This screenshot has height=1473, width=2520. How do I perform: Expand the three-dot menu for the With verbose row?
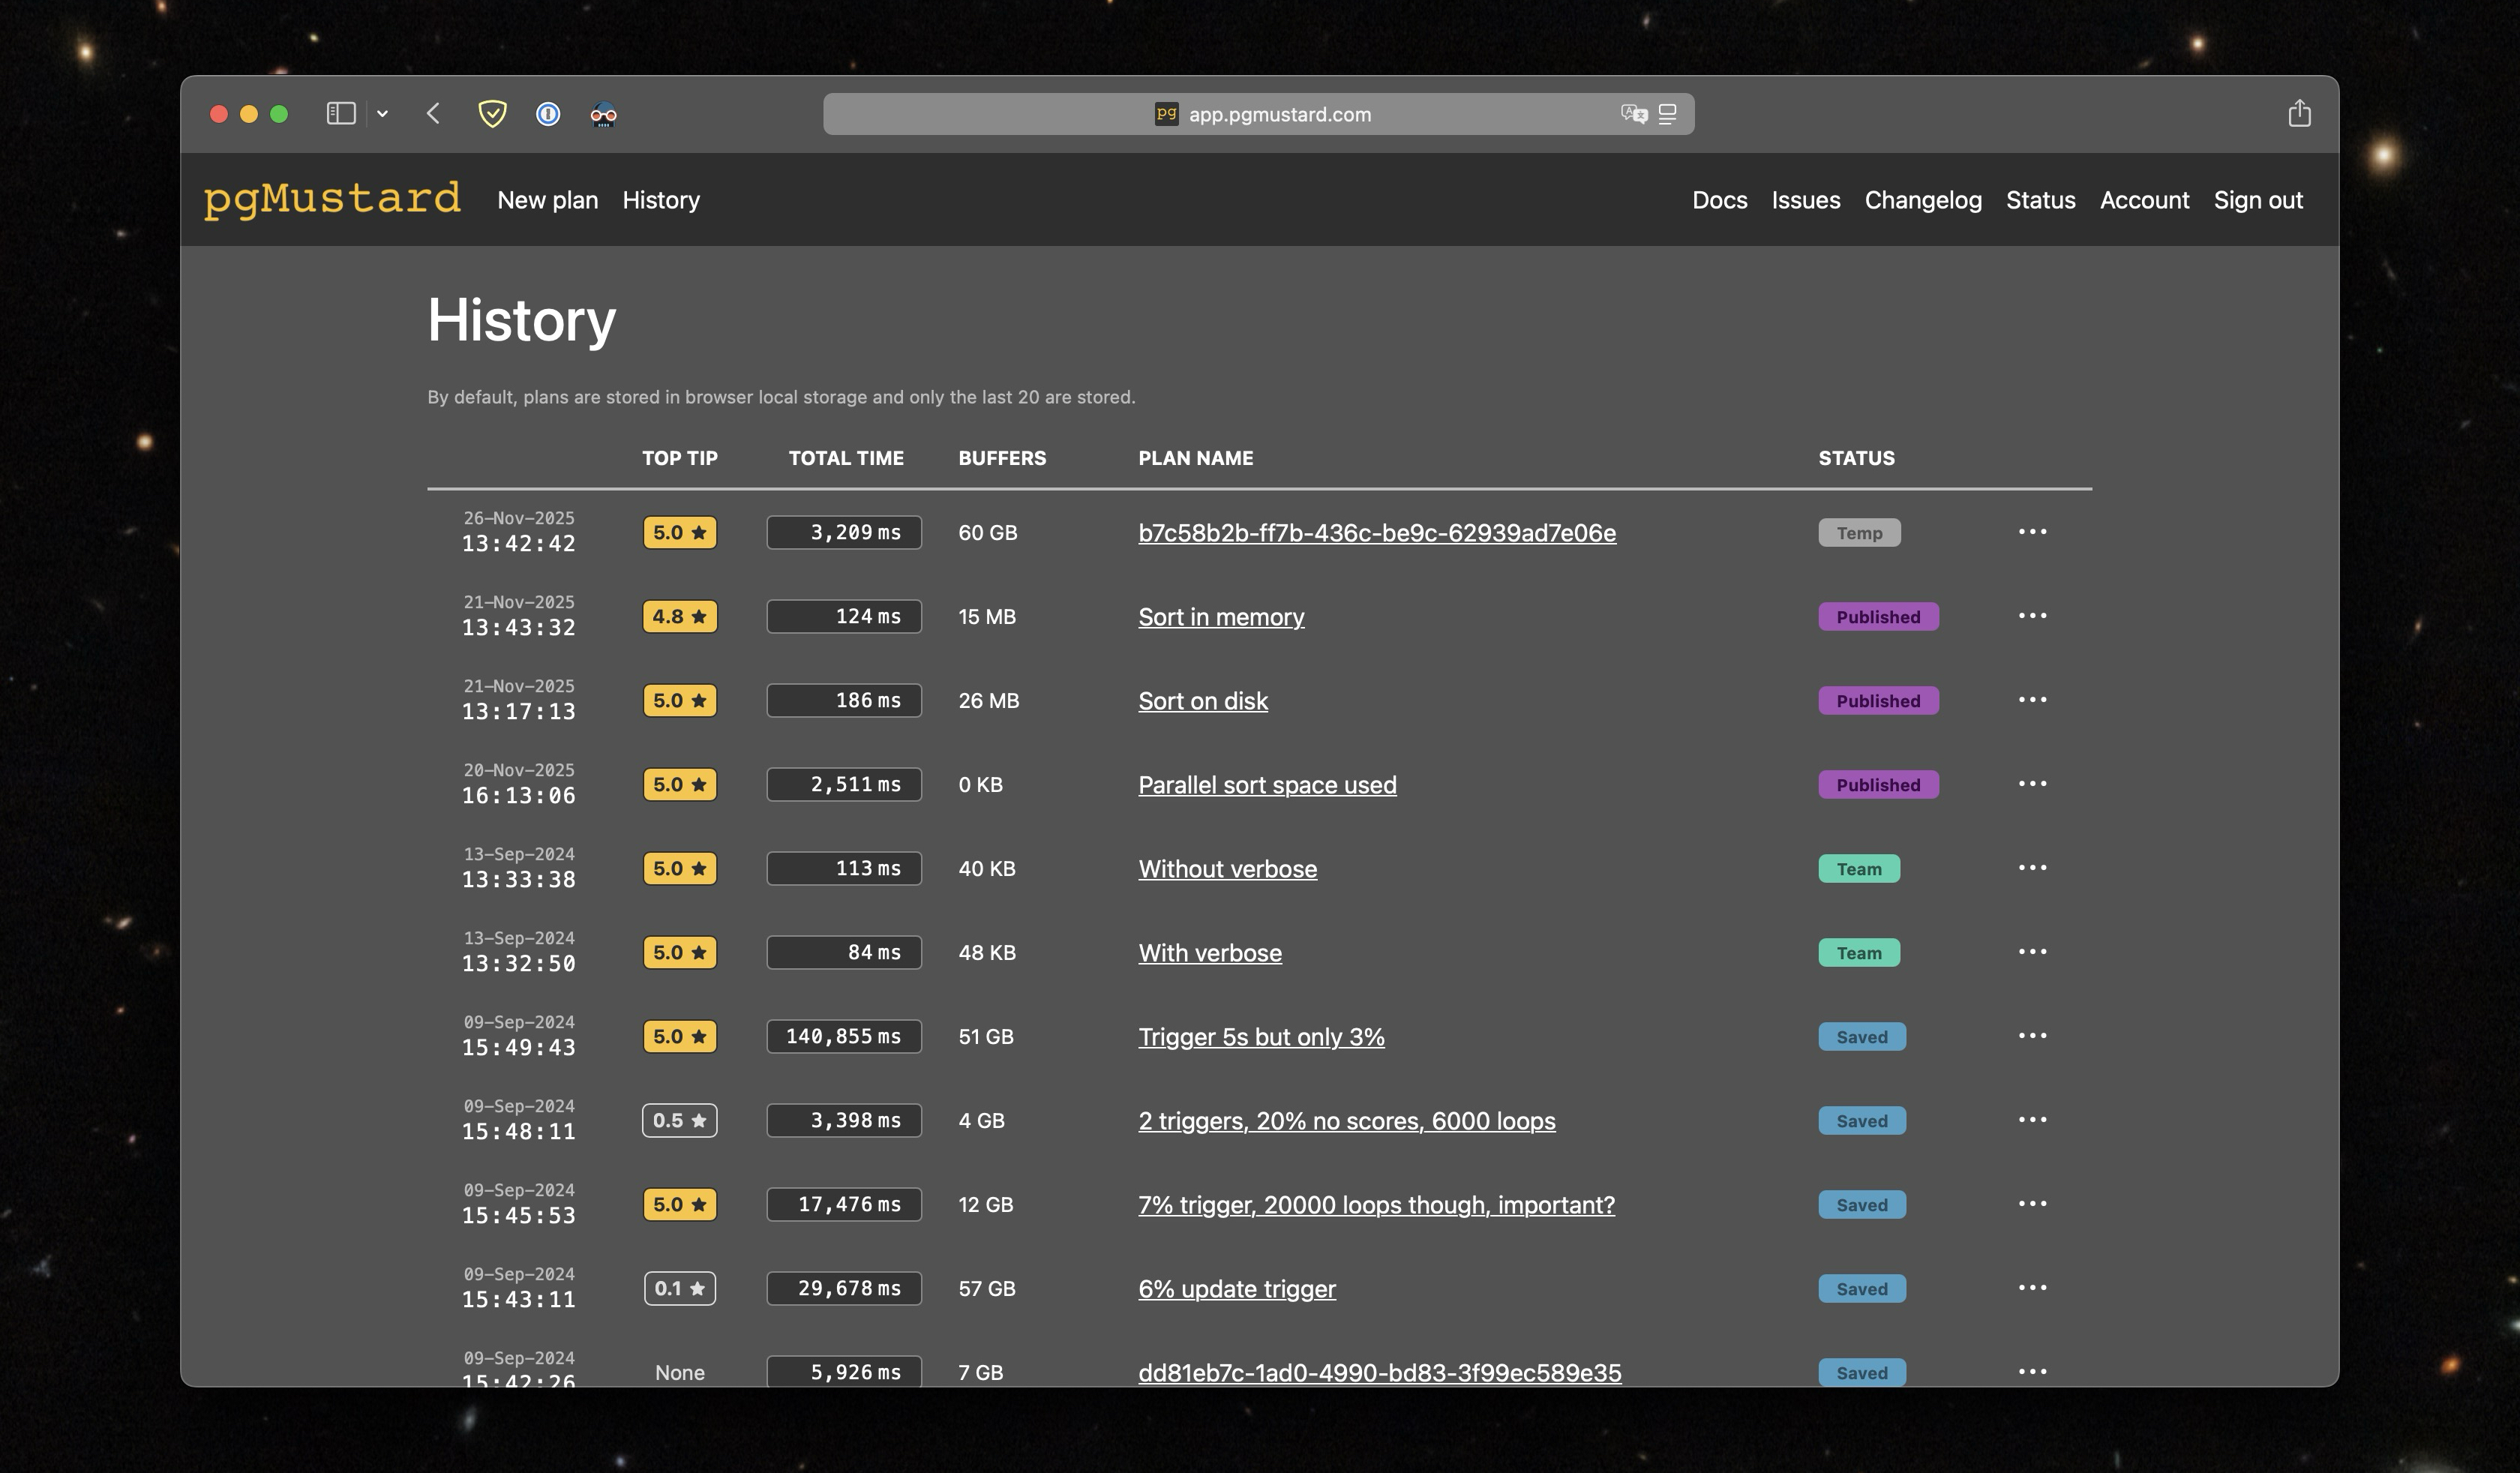click(2032, 952)
